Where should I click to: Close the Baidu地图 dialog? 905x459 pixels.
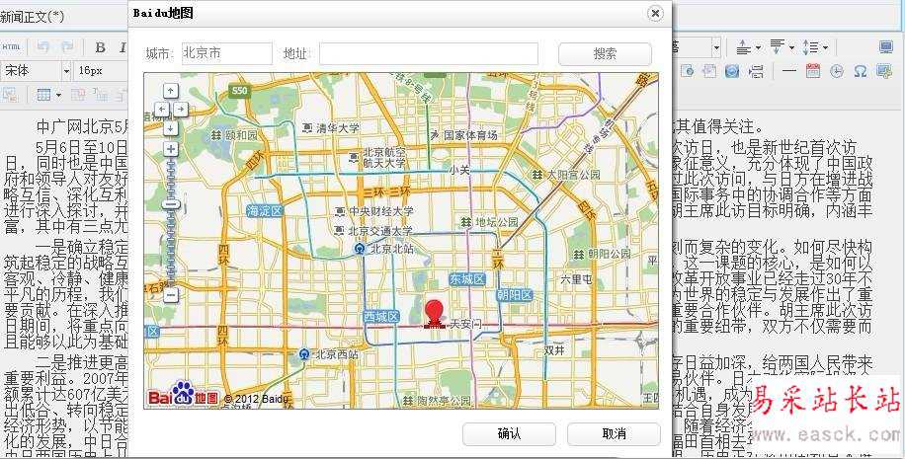tap(655, 13)
